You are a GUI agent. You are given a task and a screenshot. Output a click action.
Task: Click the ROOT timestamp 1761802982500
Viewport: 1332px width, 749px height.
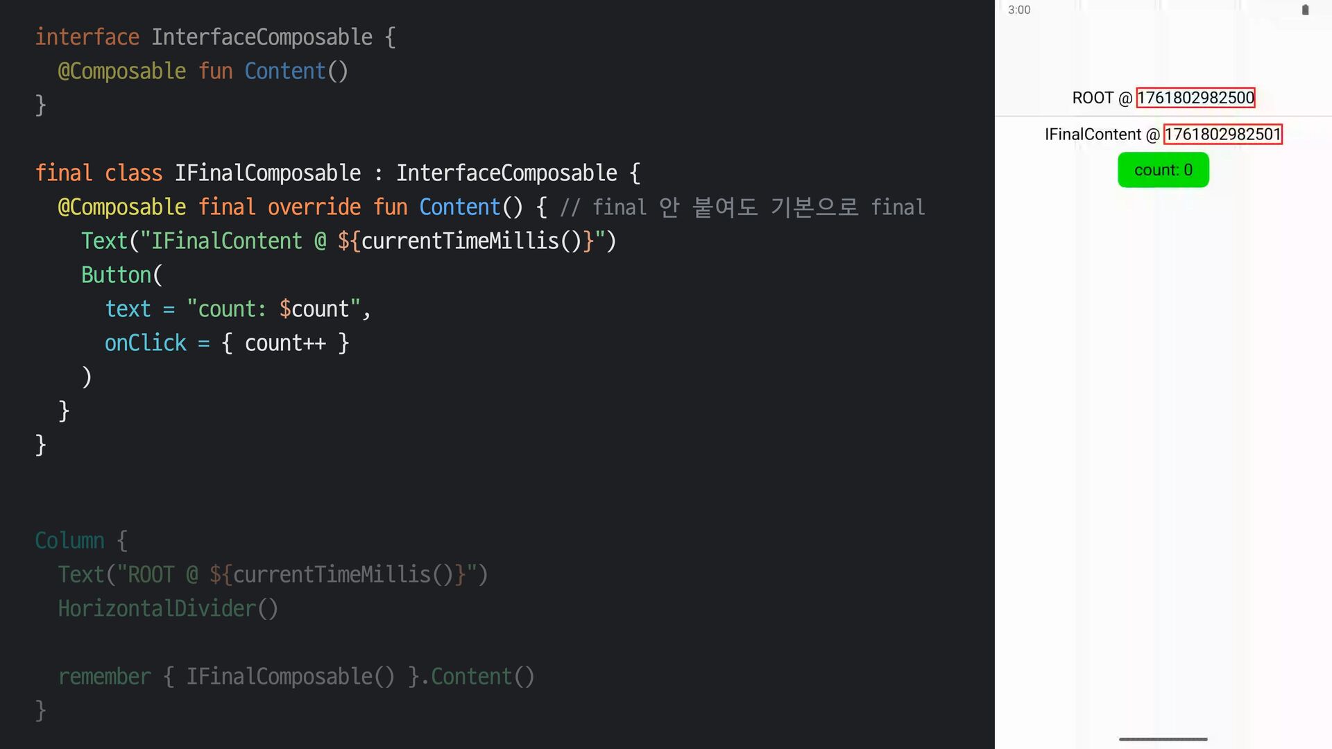point(1195,98)
